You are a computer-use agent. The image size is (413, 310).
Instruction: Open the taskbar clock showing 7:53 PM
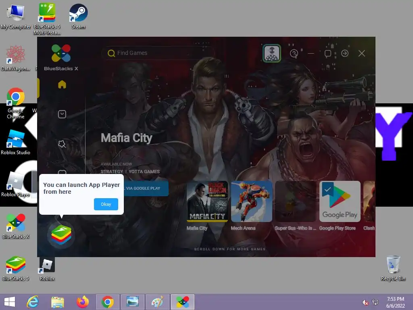click(x=395, y=302)
